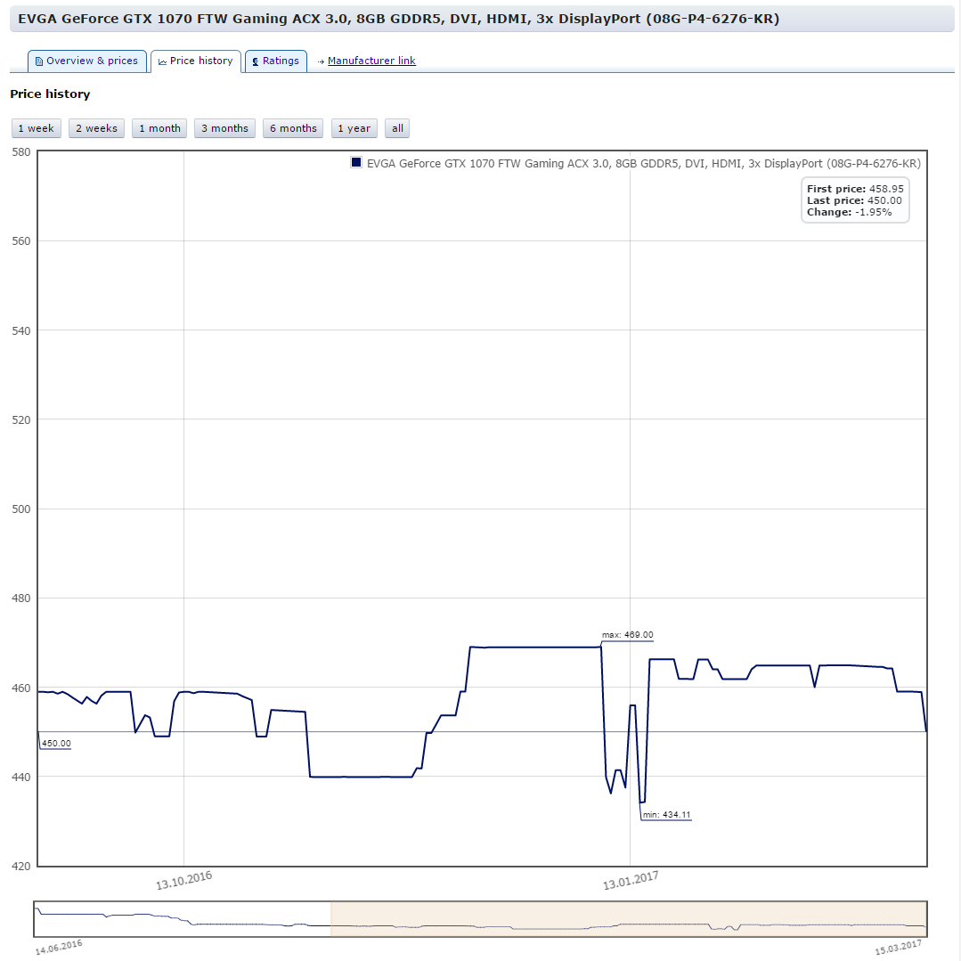Click the 15.03.2017 overview end date
Image resolution: width=961 pixels, height=961 pixels.
click(898, 948)
